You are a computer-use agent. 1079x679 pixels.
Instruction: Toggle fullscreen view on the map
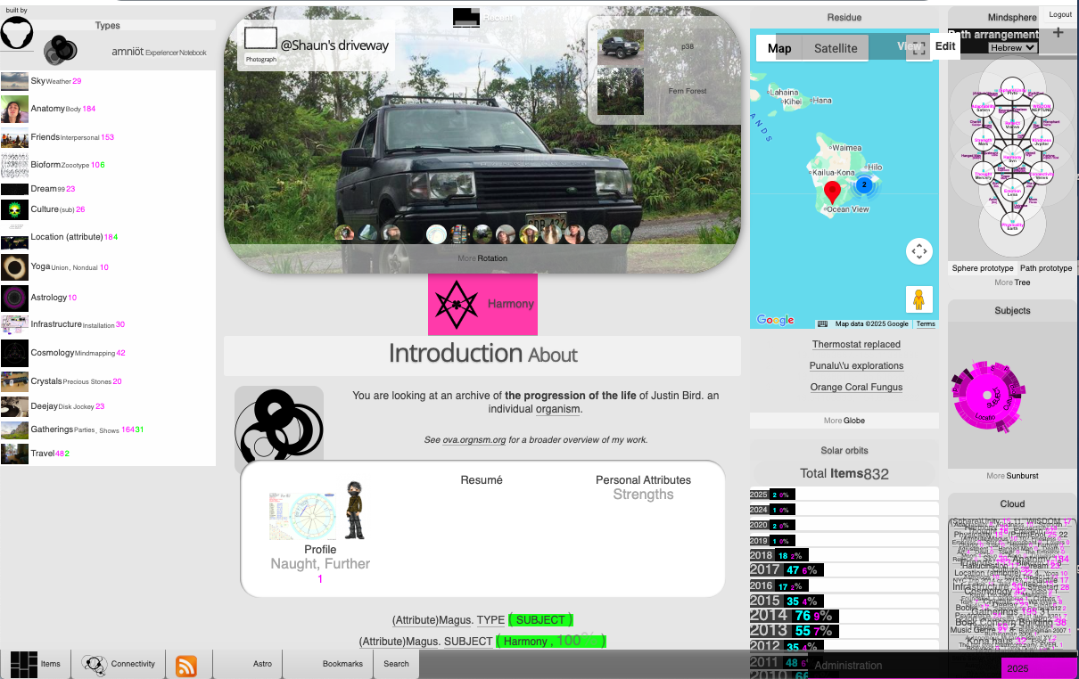[x=918, y=49]
